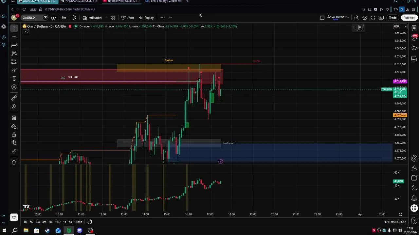
Task: Click the 17:34:50 UTC+2 timezone selector
Action: (395, 222)
